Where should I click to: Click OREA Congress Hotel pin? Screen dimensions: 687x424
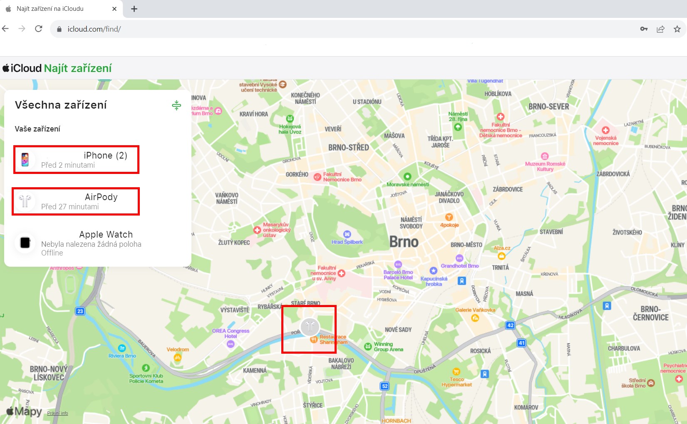point(231,344)
